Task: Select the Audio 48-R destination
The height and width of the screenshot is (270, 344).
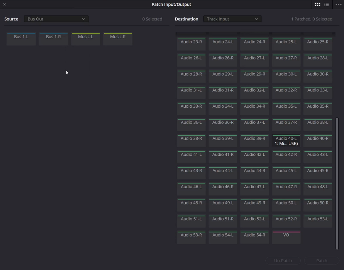Action: (x=191, y=205)
